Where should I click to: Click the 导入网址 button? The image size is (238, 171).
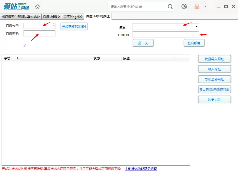[x=214, y=69]
